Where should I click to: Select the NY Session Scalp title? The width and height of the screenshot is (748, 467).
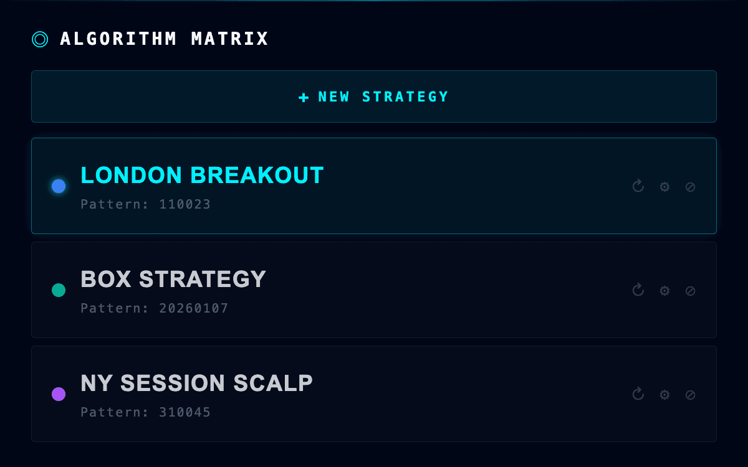[196, 383]
